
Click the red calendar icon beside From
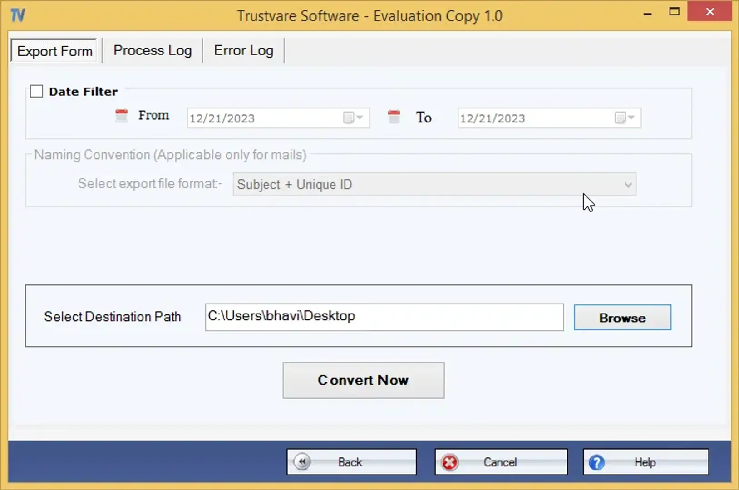point(121,116)
